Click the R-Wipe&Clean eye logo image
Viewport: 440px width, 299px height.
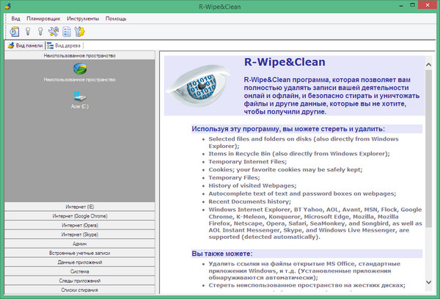[202, 86]
